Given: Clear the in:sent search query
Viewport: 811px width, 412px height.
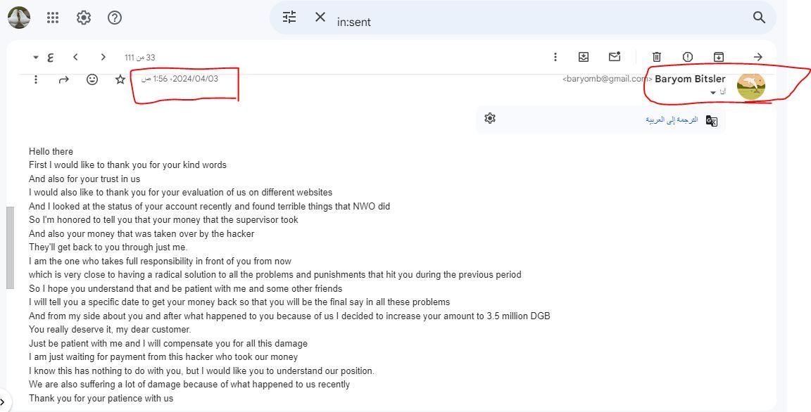Looking at the screenshot, I should [x=320, y=18].
